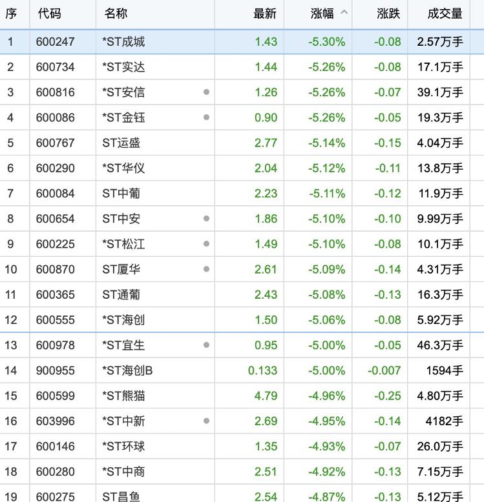The height and width of the screenshot is (502, 484).
Task: Sort by the 成交量 volume column header
Action: 445,14
